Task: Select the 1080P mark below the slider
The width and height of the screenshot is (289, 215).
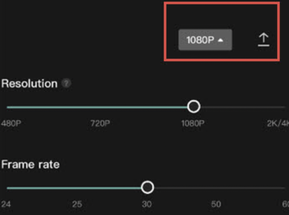Action: 193,123
